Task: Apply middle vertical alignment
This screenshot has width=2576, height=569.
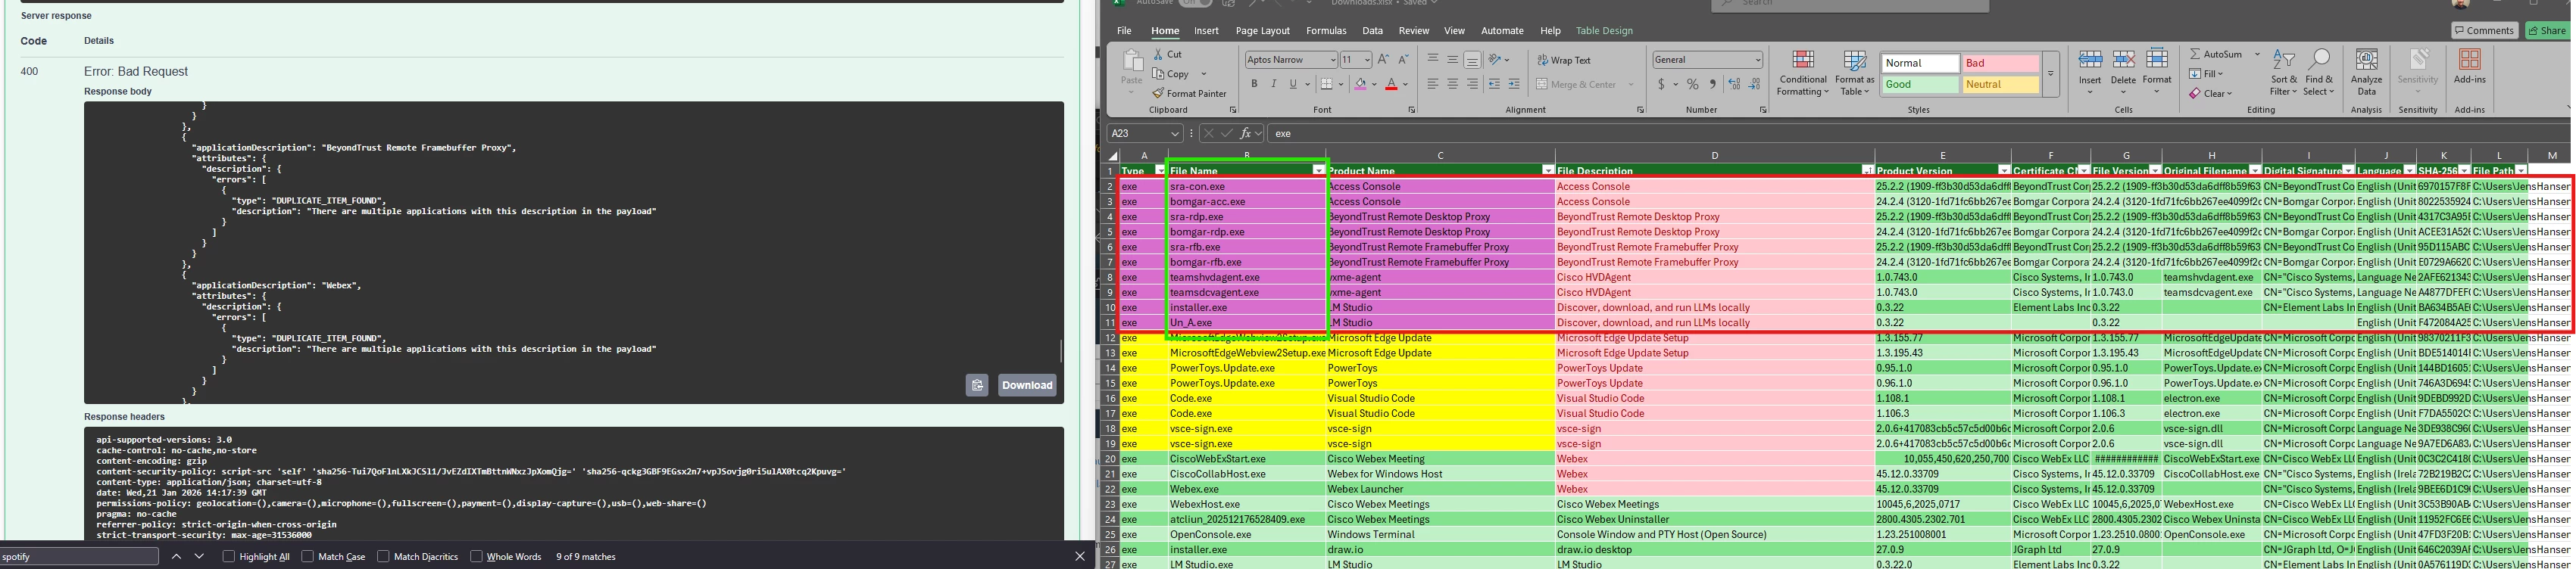Action: click(x=1453, y=60)
